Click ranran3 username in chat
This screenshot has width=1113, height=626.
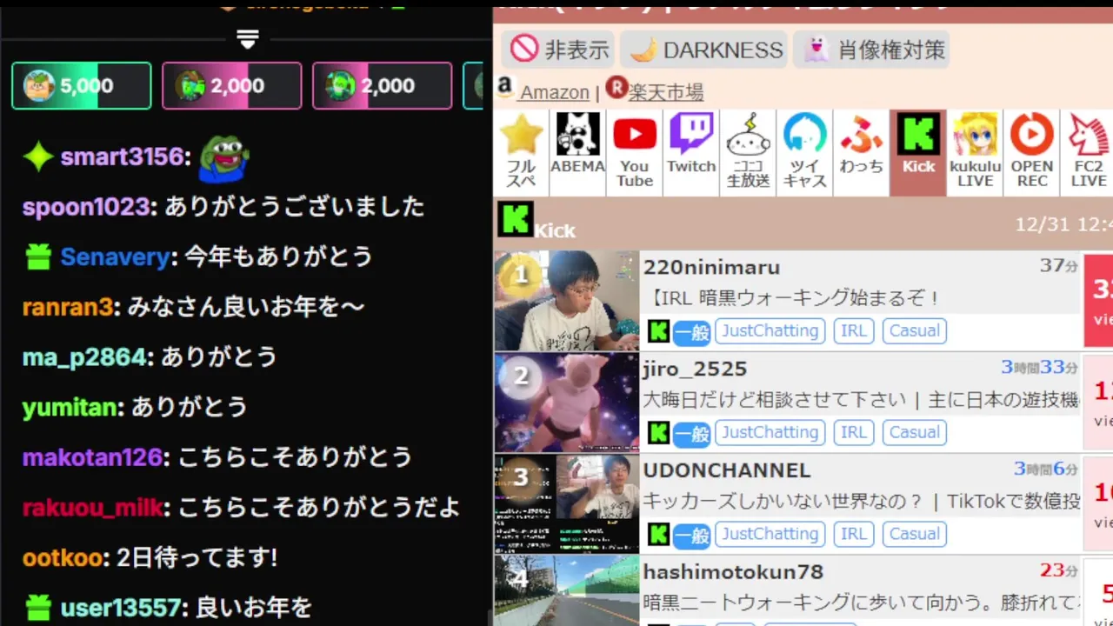tap(68, 307)
